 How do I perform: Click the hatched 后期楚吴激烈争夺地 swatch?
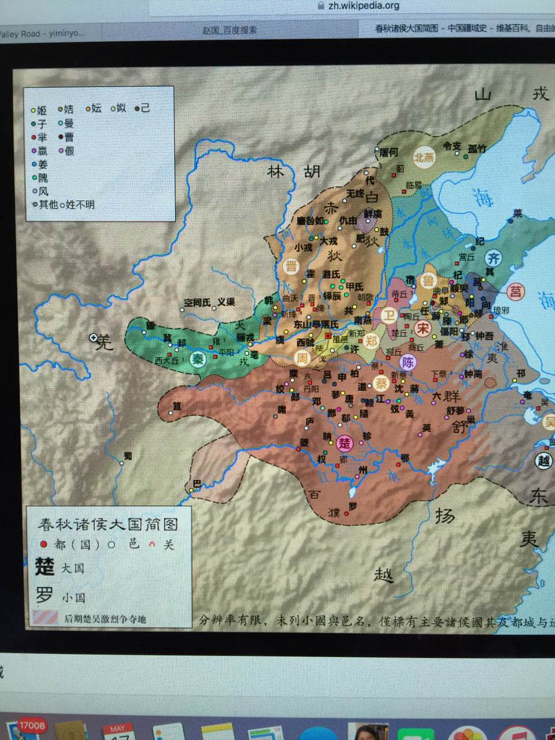[x=45, y=618]
